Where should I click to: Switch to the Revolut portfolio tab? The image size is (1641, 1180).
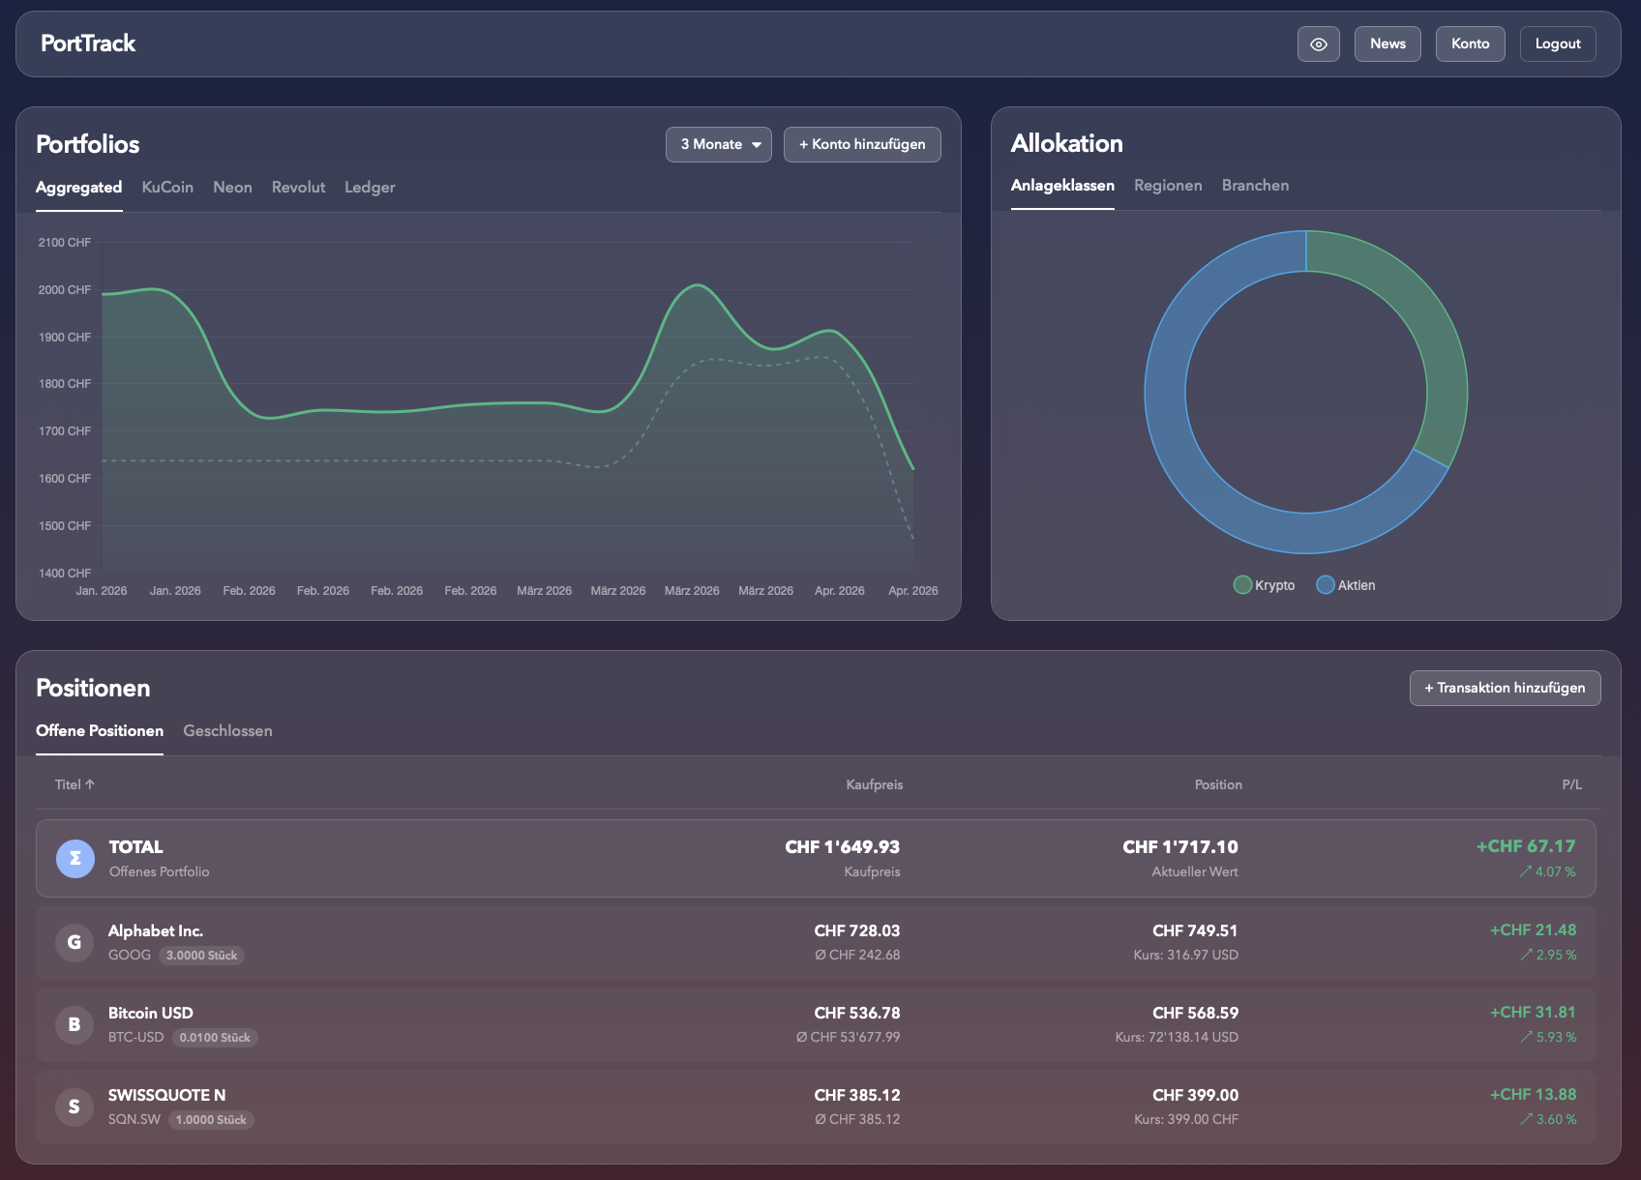(x=298, y=188)
